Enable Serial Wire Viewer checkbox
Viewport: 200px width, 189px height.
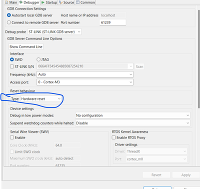click(x=12, y=137)
